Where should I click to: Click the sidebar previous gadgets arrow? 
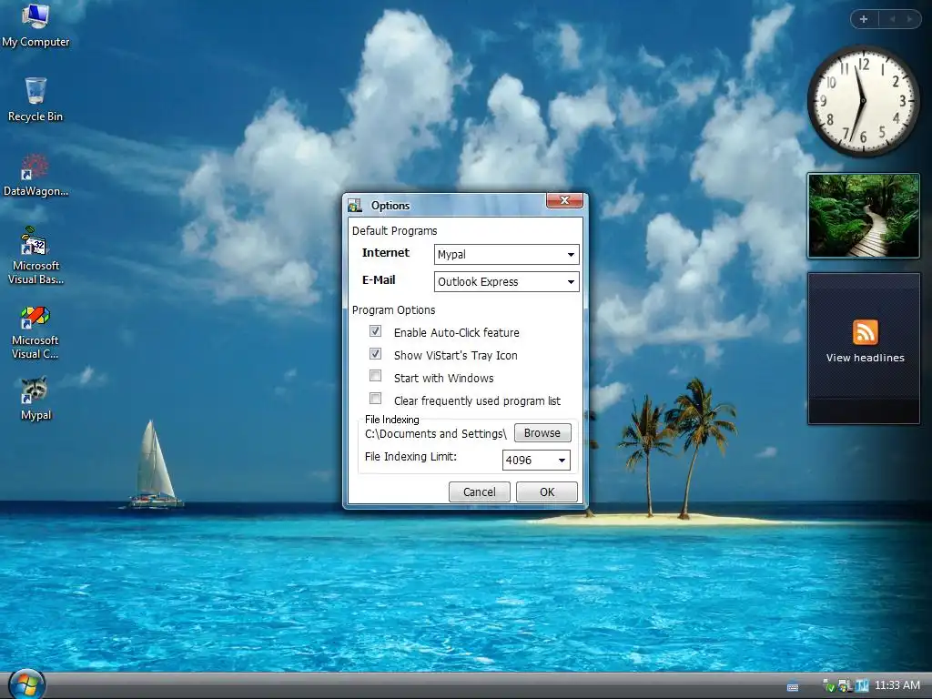pyautogui.click(x=892, y=19)
